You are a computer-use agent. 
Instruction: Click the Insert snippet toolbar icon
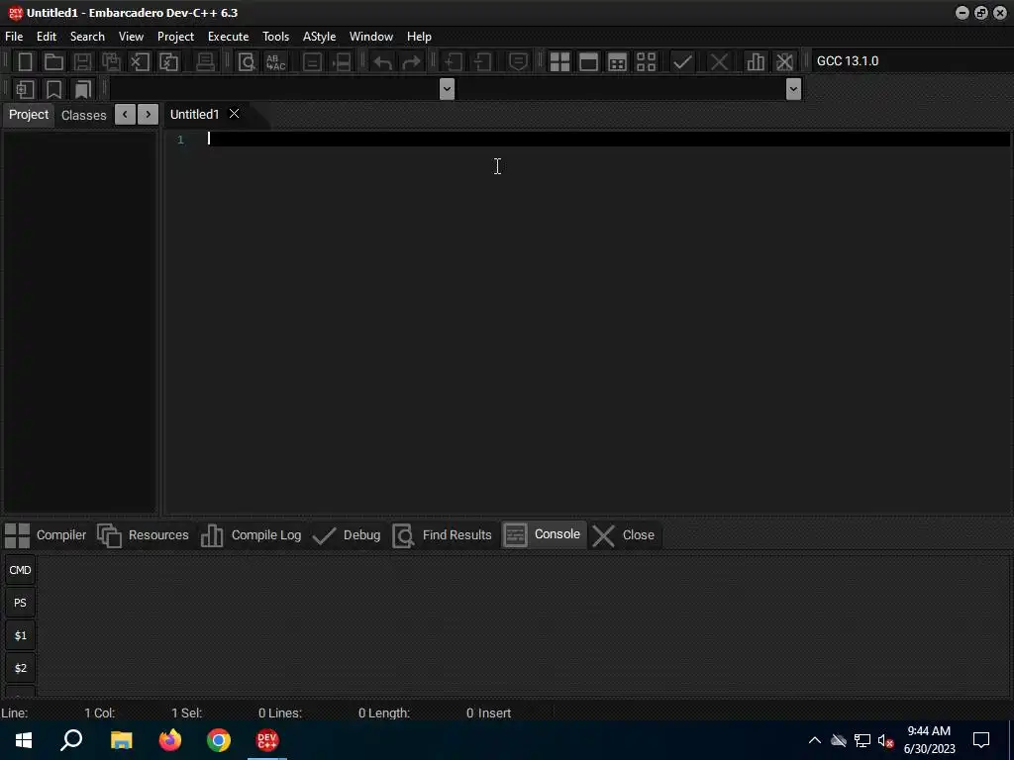tap(25, 89)
